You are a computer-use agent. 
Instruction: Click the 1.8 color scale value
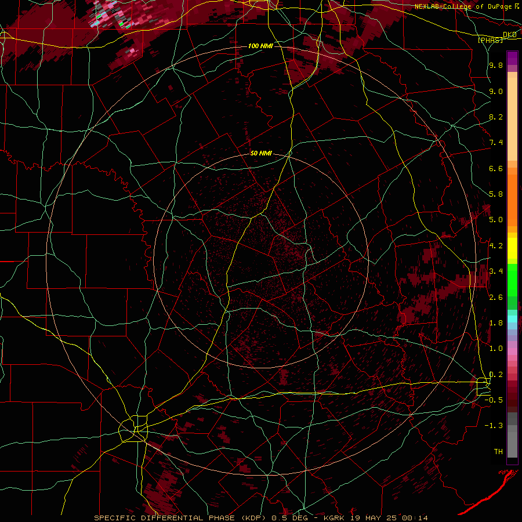coord(496,323)
